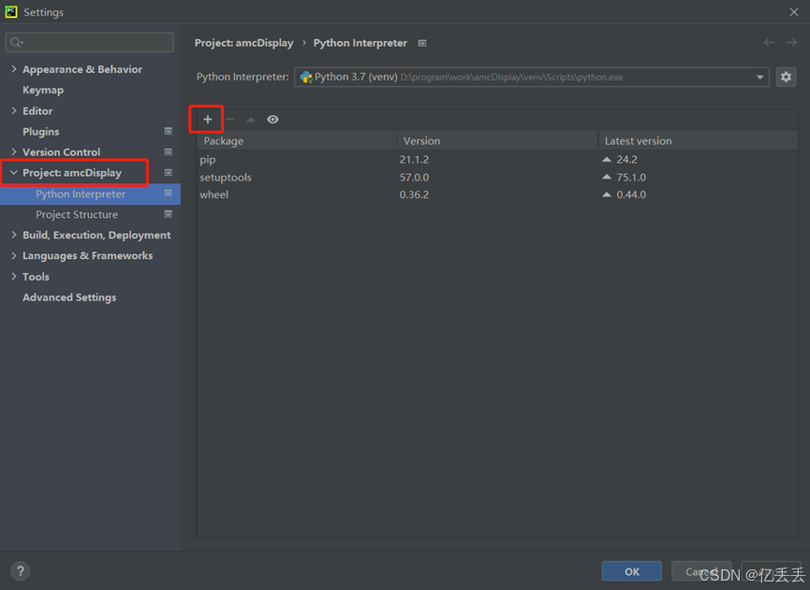Viewport: 810px width, 590px height.
Task: Click the project-level icon next to breadcrumb
Action: [422, 43]
